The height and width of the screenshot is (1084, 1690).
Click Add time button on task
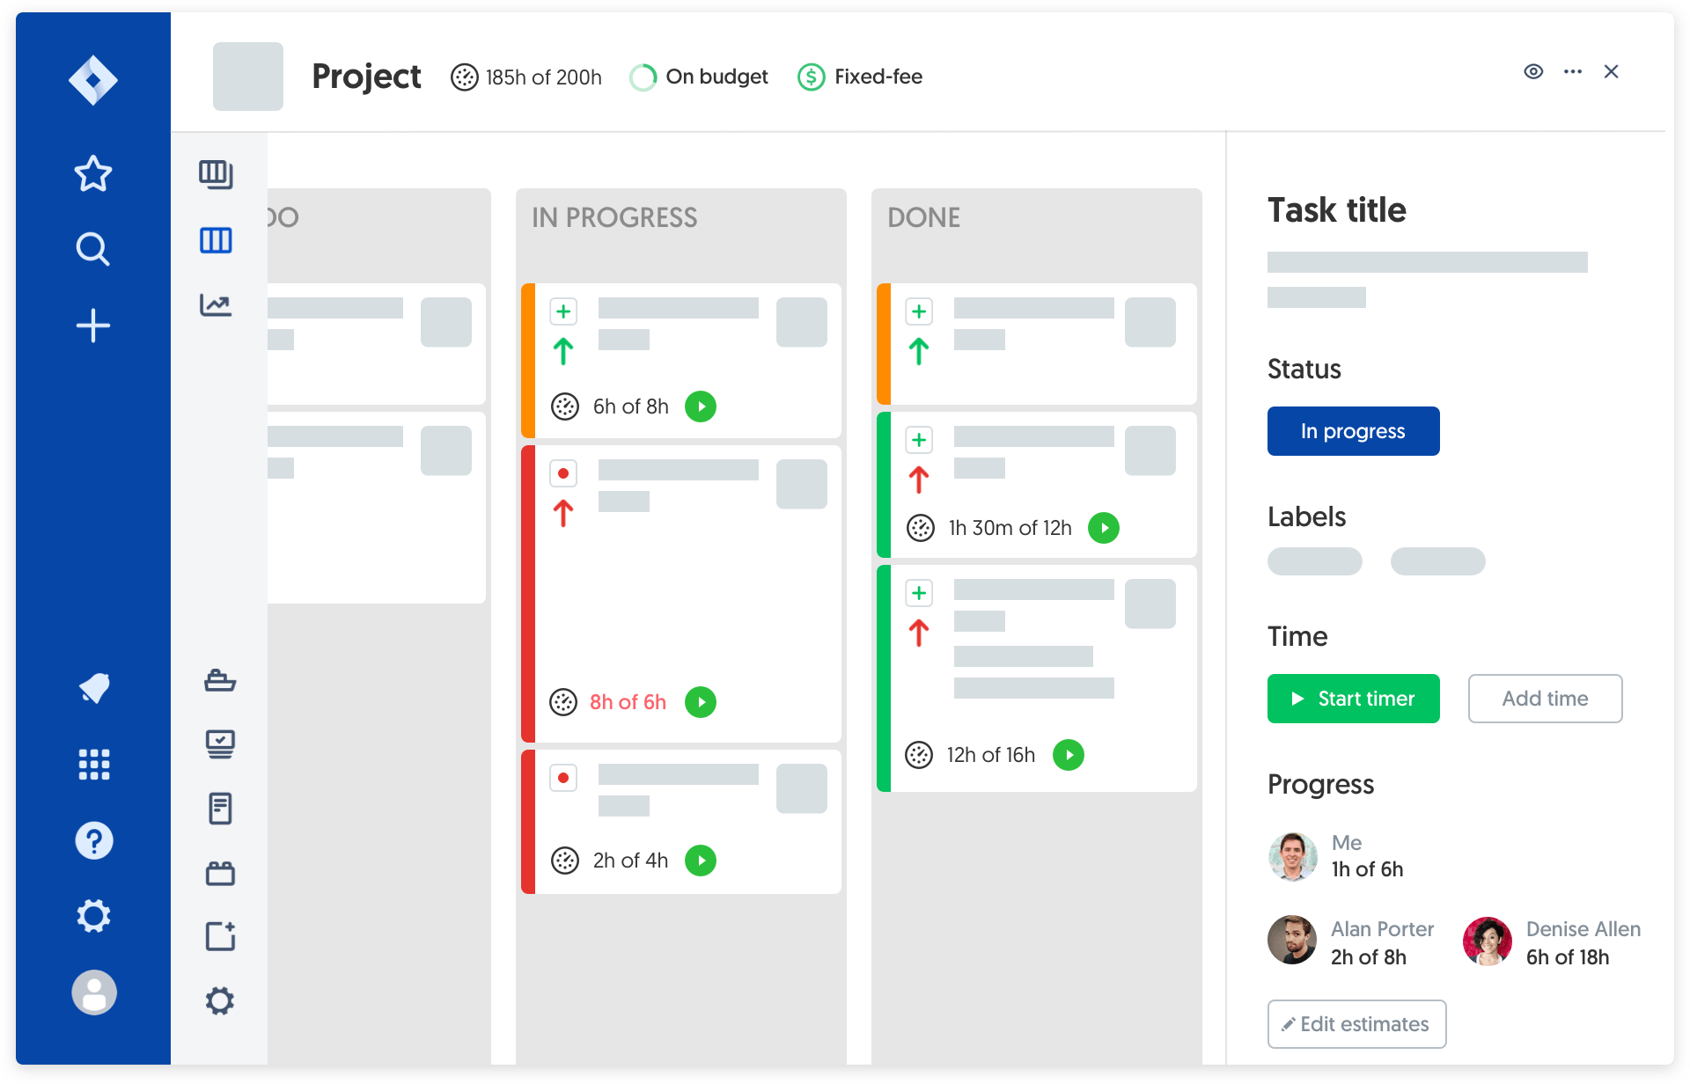point(1543,699)
